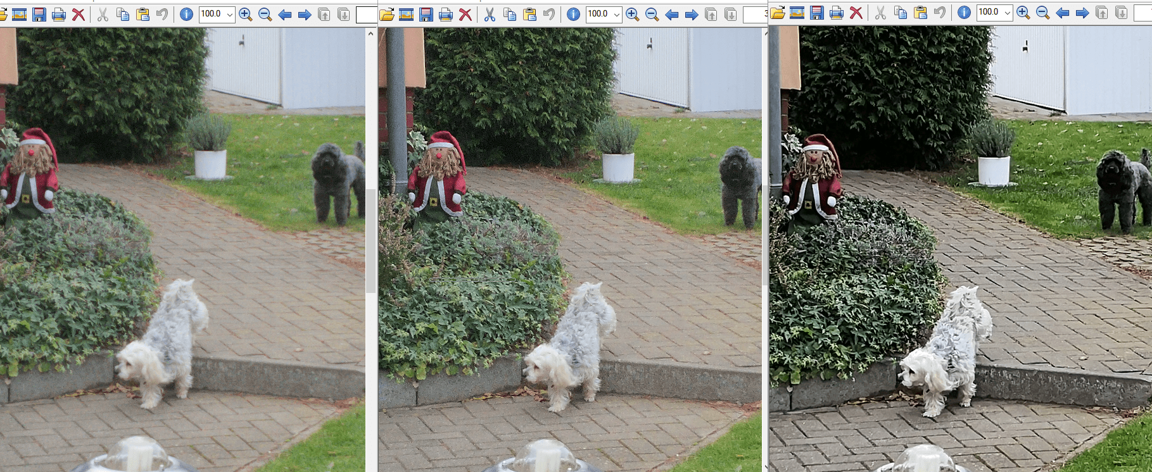Delete file with middle window's red X
The width and height of the screenshot is (1152, 472).
click(x=465, y=14)
